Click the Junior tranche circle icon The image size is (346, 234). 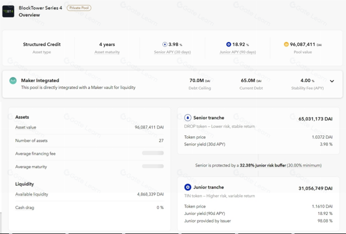click(x=188, y=187)
